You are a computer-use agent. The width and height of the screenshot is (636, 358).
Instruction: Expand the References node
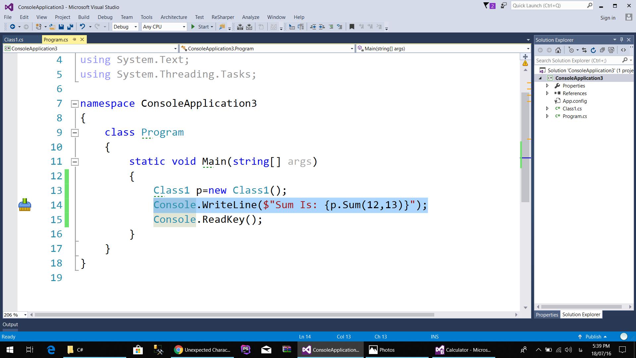click(547, 93)
